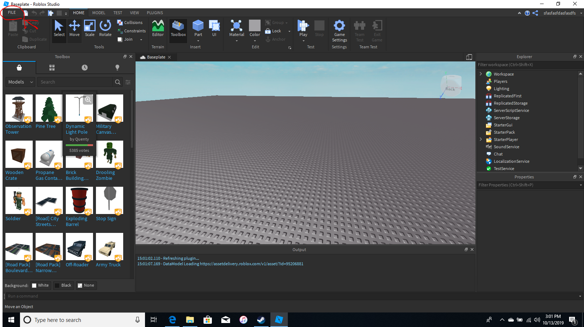Open the sfasfasfdasfasdfs account menu

pyautogui.click(x=563, y=13)
